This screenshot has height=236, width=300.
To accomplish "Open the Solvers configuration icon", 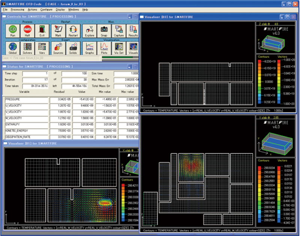I will (x=27, y=47).
